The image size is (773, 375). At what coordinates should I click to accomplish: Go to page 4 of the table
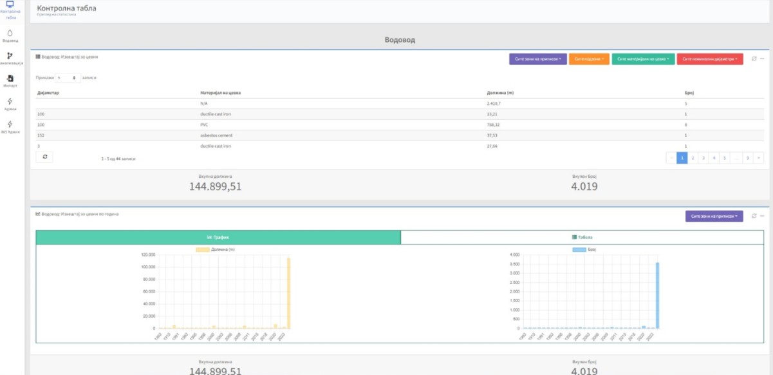click(x=714, y=157)
